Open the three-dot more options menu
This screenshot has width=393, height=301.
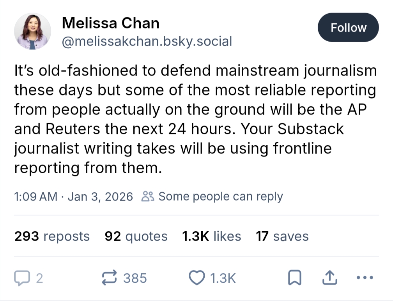pos(365,277)
